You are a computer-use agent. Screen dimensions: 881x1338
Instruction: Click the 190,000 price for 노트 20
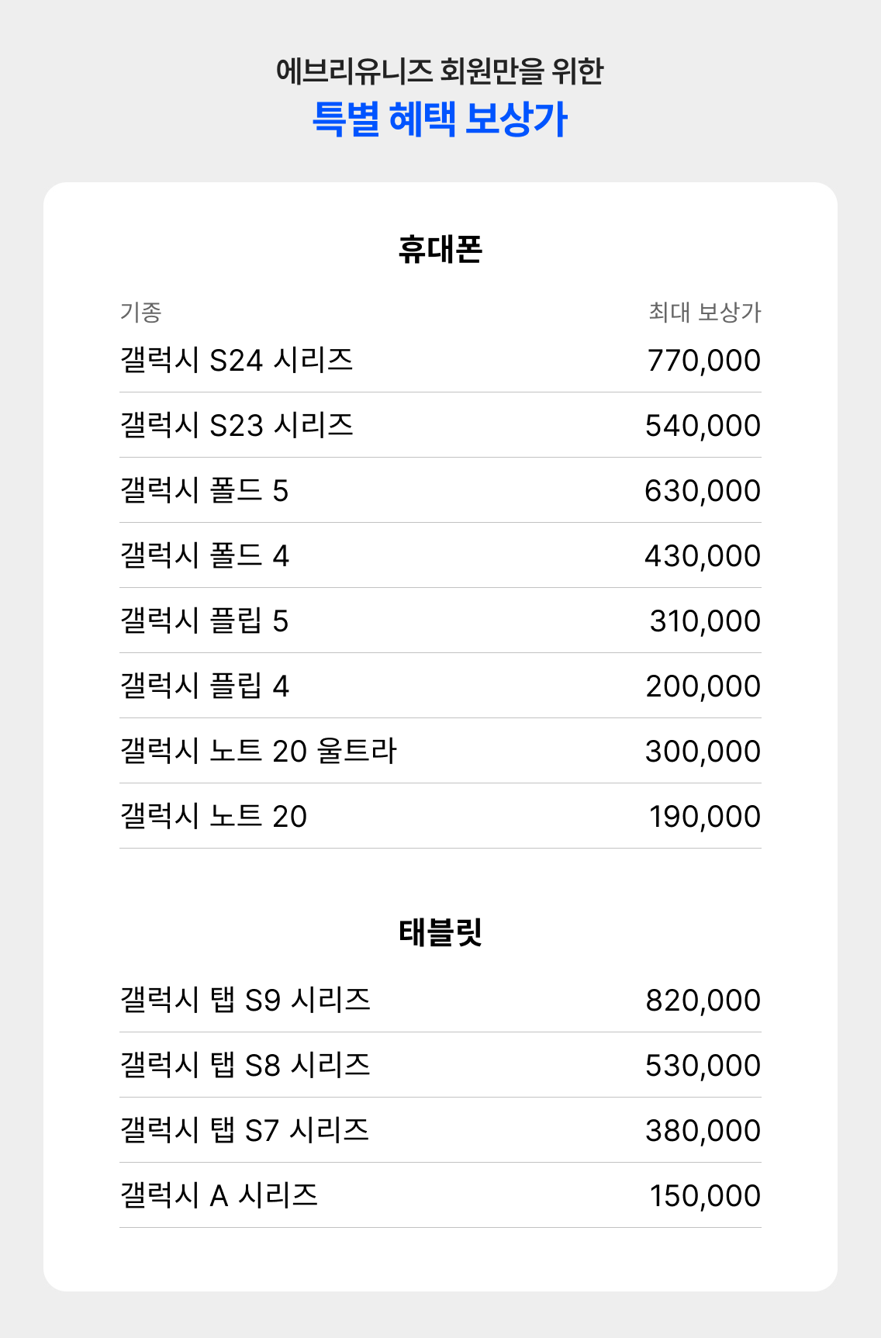click(x=705, y=817)
